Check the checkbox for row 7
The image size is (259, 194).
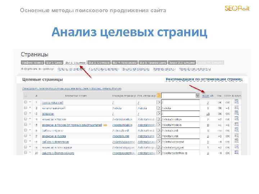[26, 136]
